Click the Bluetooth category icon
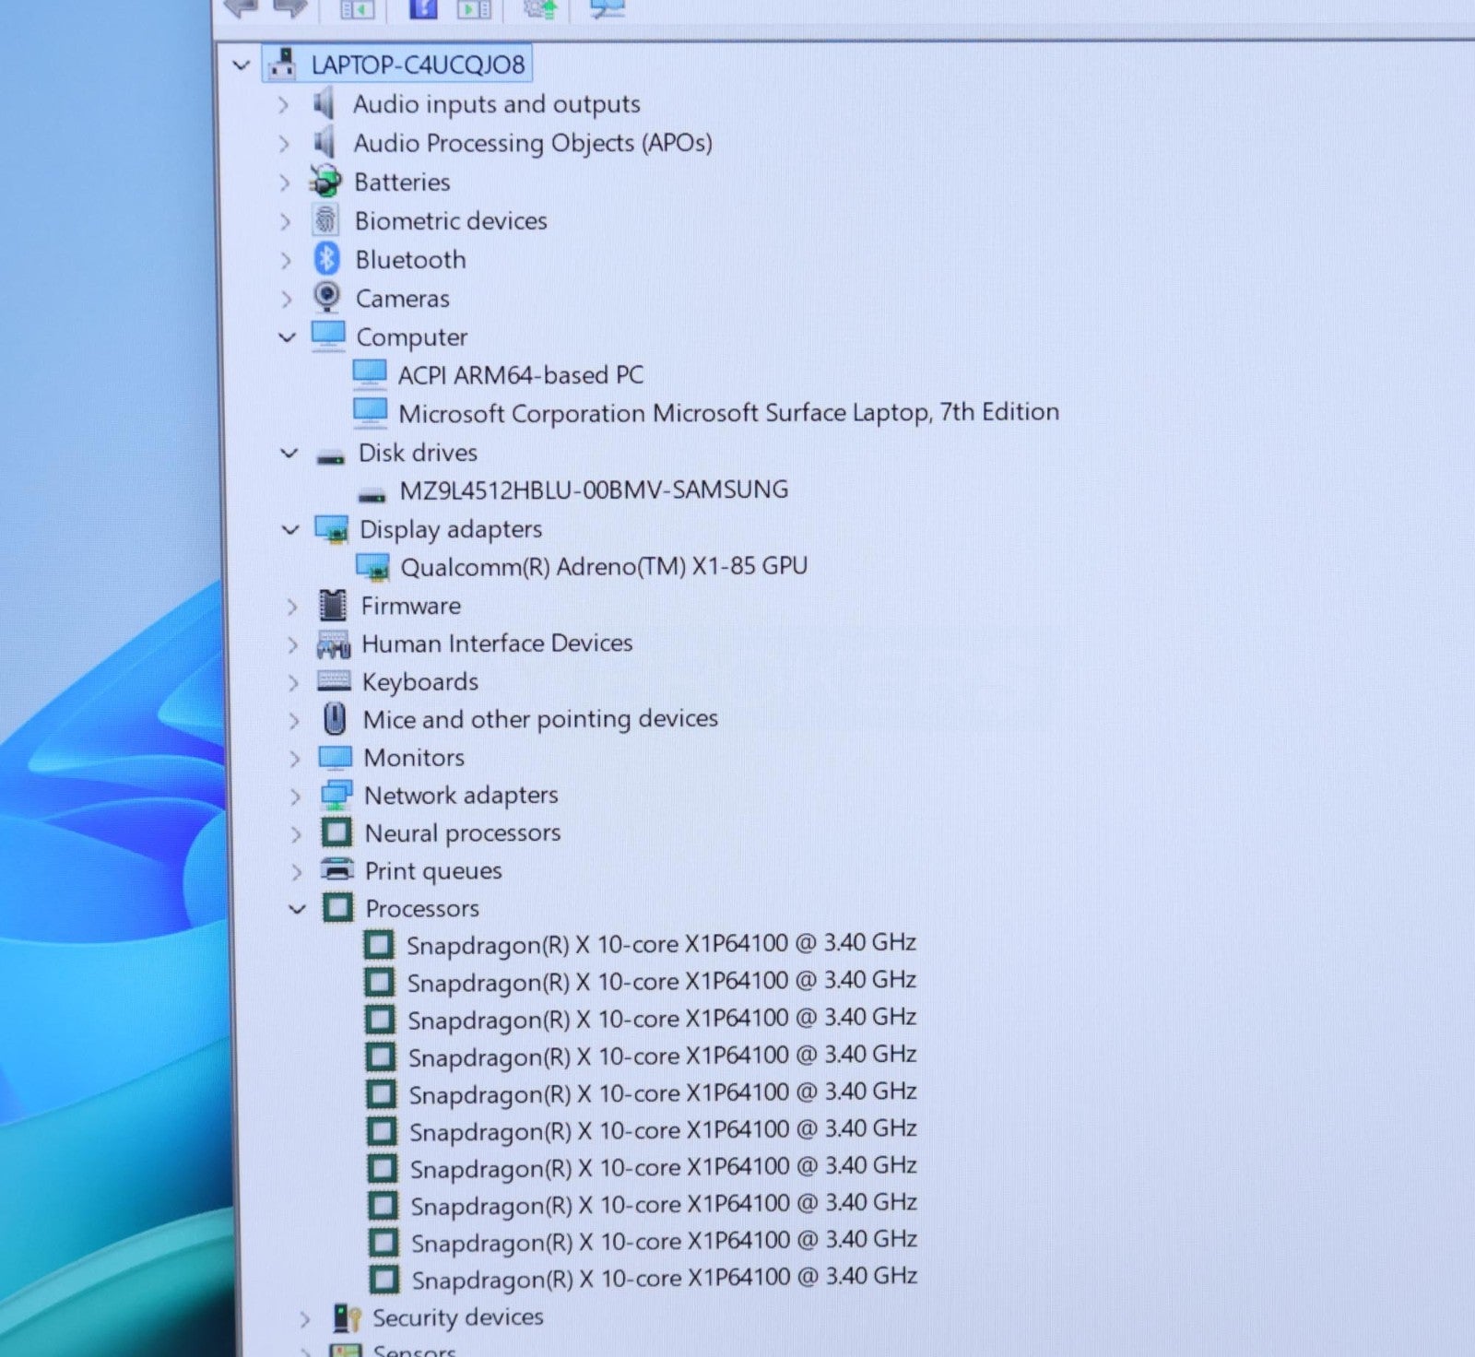Image resolution: width=1475 pixels, height=1357 pixels. tap(326, 259)
